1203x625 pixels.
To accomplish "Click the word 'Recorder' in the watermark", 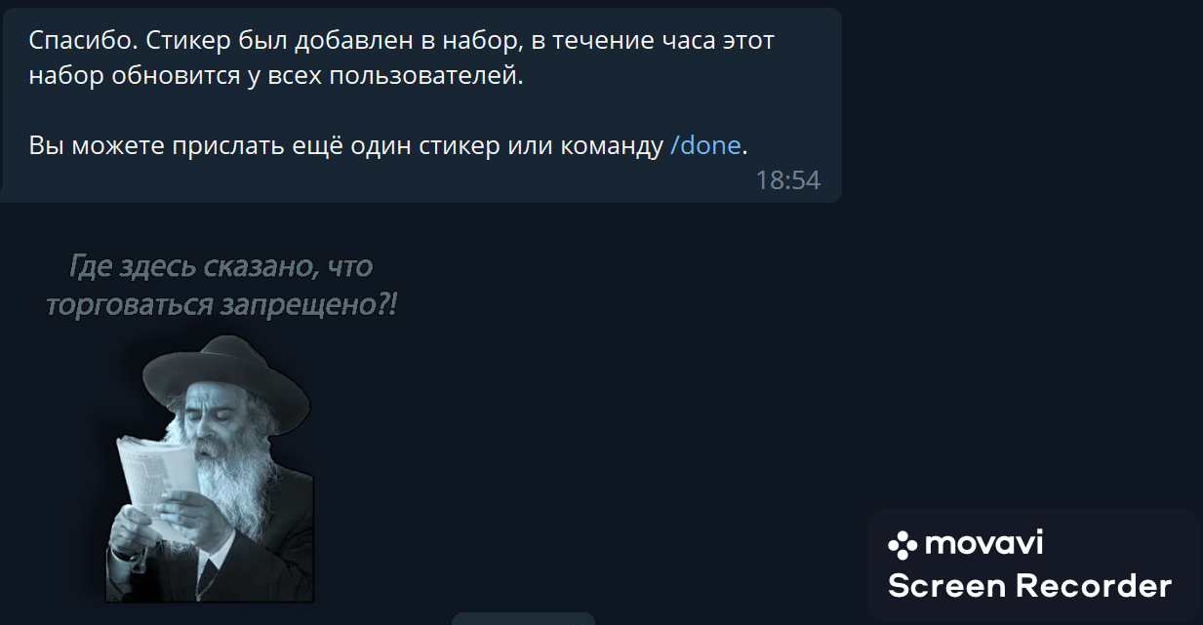I will point(1094,586).
